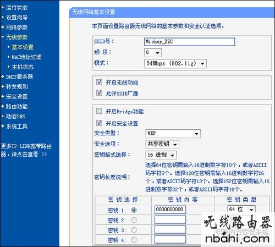Collapse the 无线参数 section
This screenshot has width=275, height=247.
pyautogui.click(x=16, y=37)
